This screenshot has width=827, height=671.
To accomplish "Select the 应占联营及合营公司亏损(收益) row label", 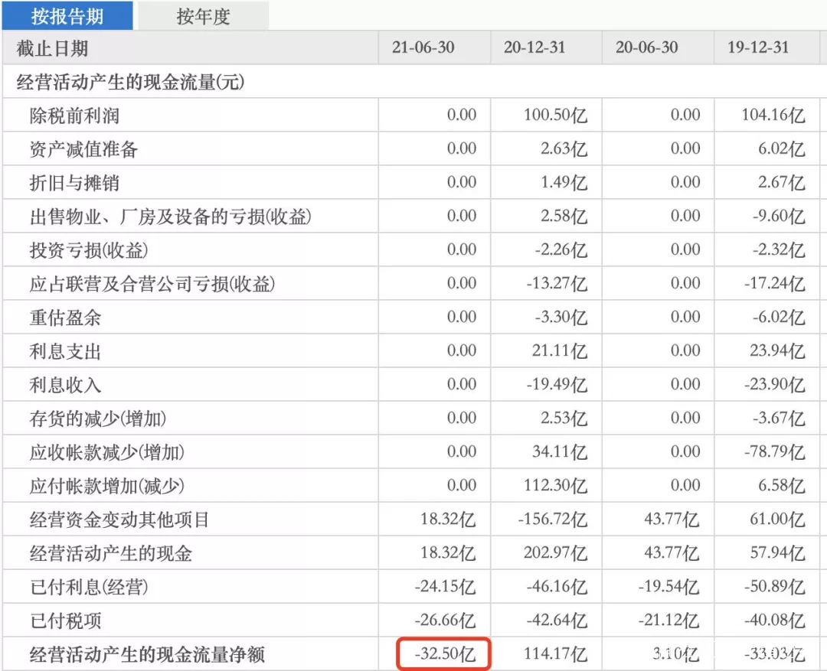I will [152, 284].
